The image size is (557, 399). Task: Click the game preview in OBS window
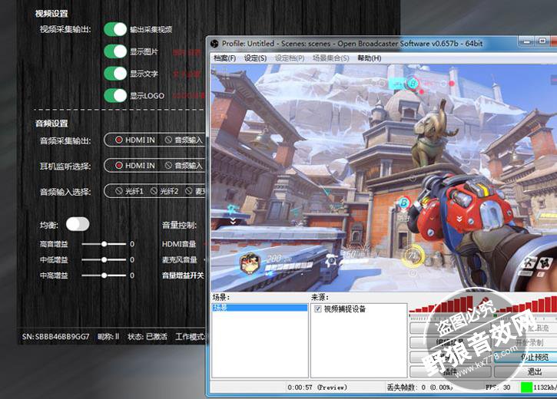pos(383,177)
